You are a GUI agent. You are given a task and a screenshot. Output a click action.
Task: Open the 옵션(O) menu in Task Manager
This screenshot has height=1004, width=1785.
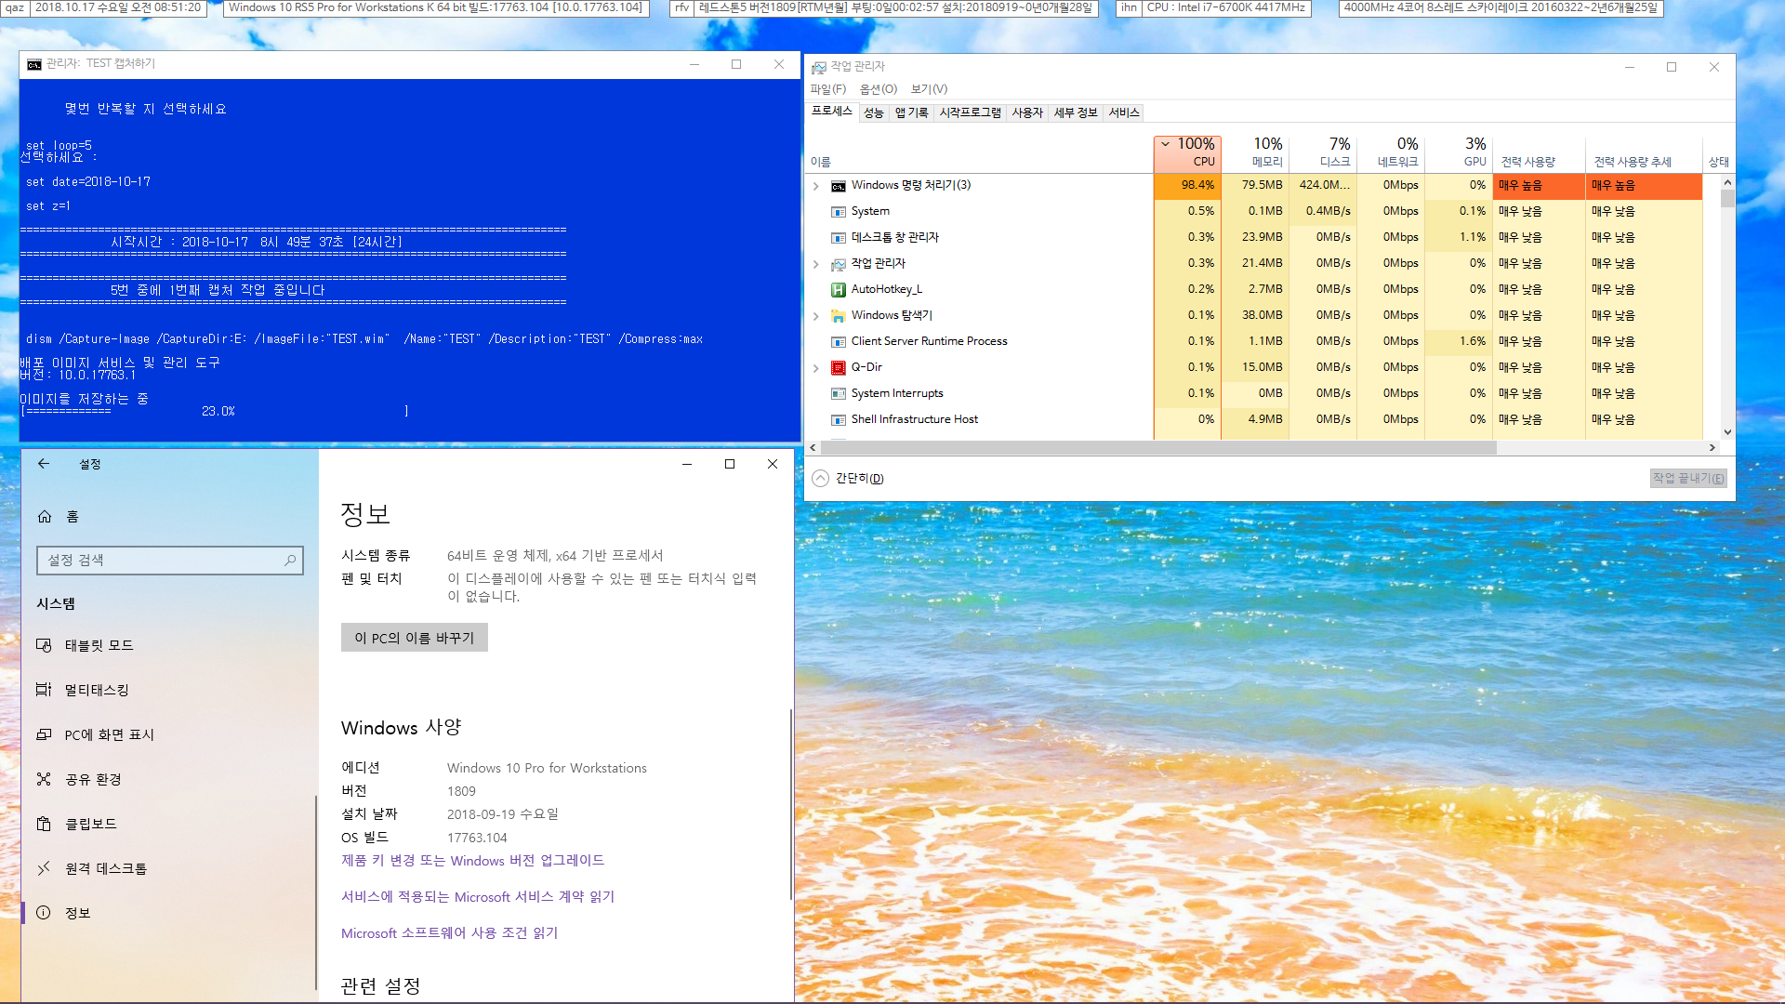point(879,89)
